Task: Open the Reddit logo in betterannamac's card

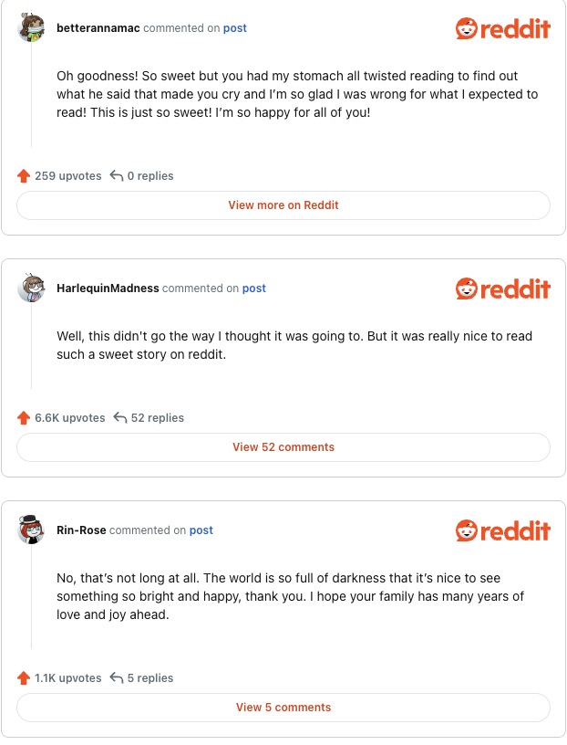Action: point(502,29)
